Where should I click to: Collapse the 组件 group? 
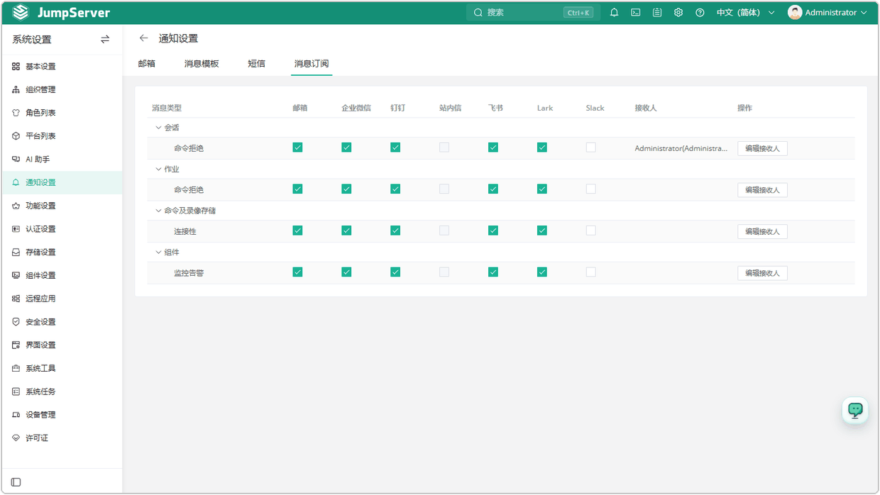click(x=158, y=252)
